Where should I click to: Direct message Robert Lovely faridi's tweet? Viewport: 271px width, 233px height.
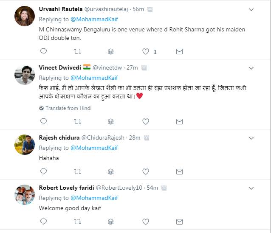pyautogui.click(x=179, y=221)
